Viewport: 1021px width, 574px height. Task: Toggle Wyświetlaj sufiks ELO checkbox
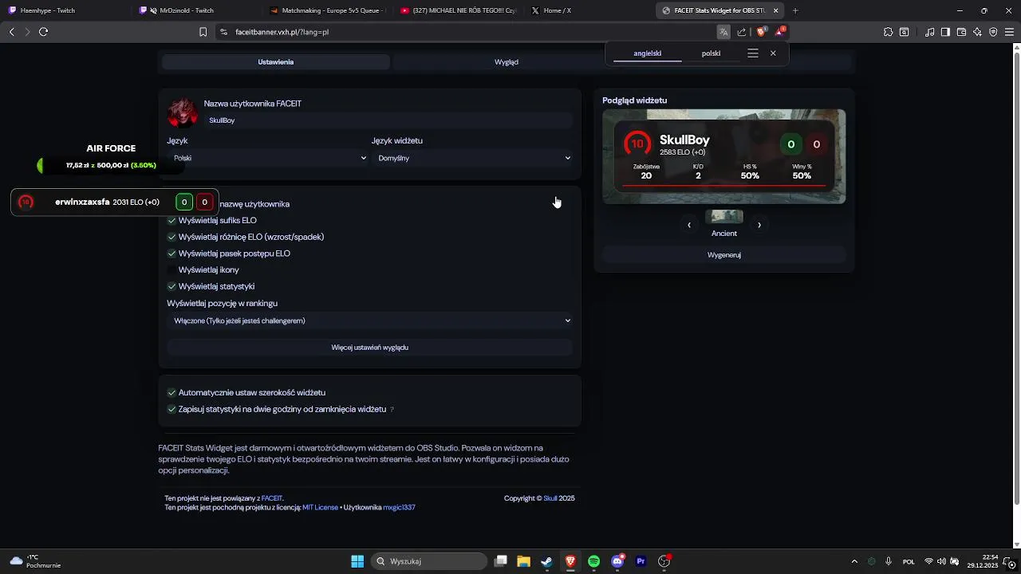point(171,220)
